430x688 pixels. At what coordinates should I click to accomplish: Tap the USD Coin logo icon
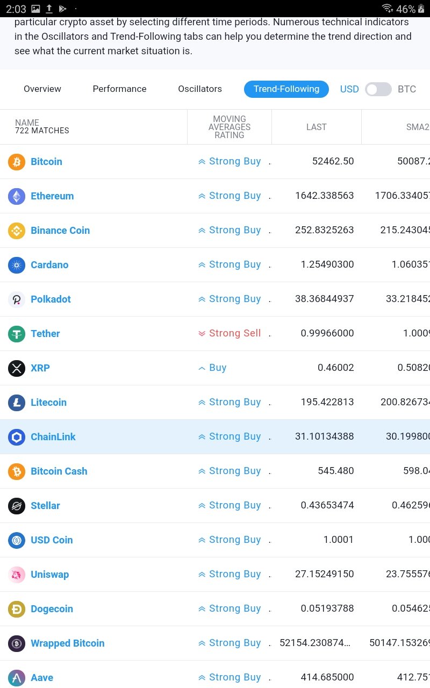pyautogui.click(x=17, y=540)
